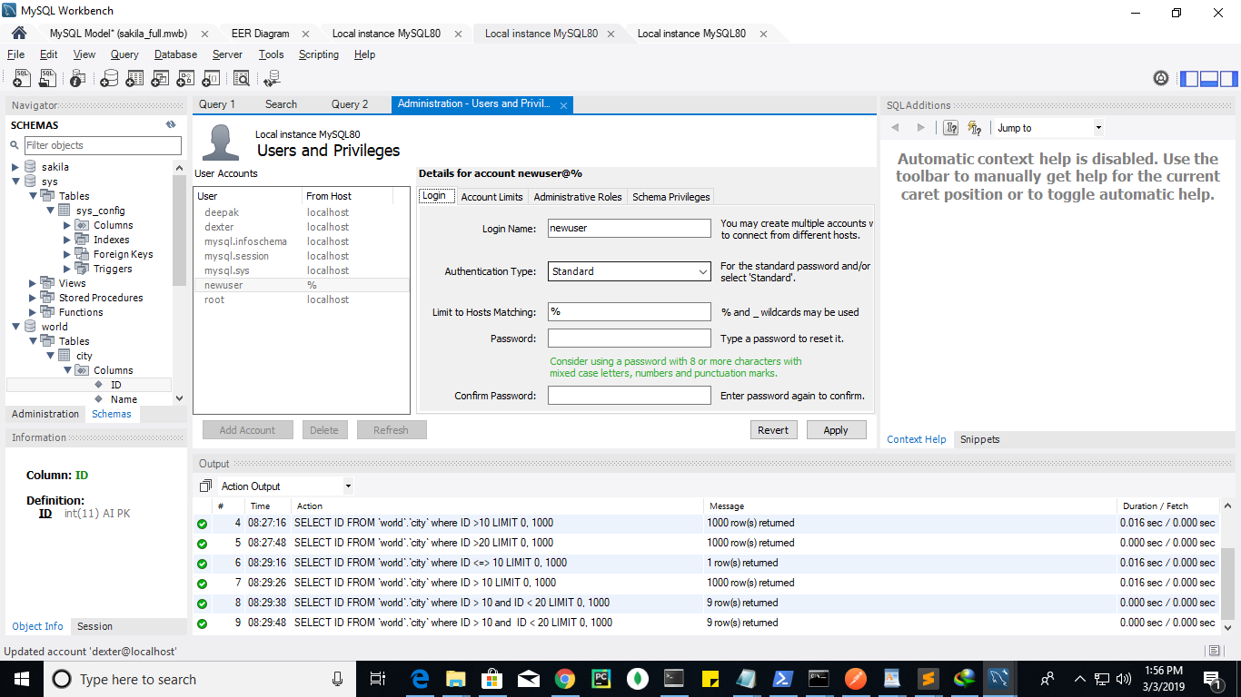Switch to the Snippets tab
Image resolution: width=1241 pixels, height=697 pixels.
979,439
